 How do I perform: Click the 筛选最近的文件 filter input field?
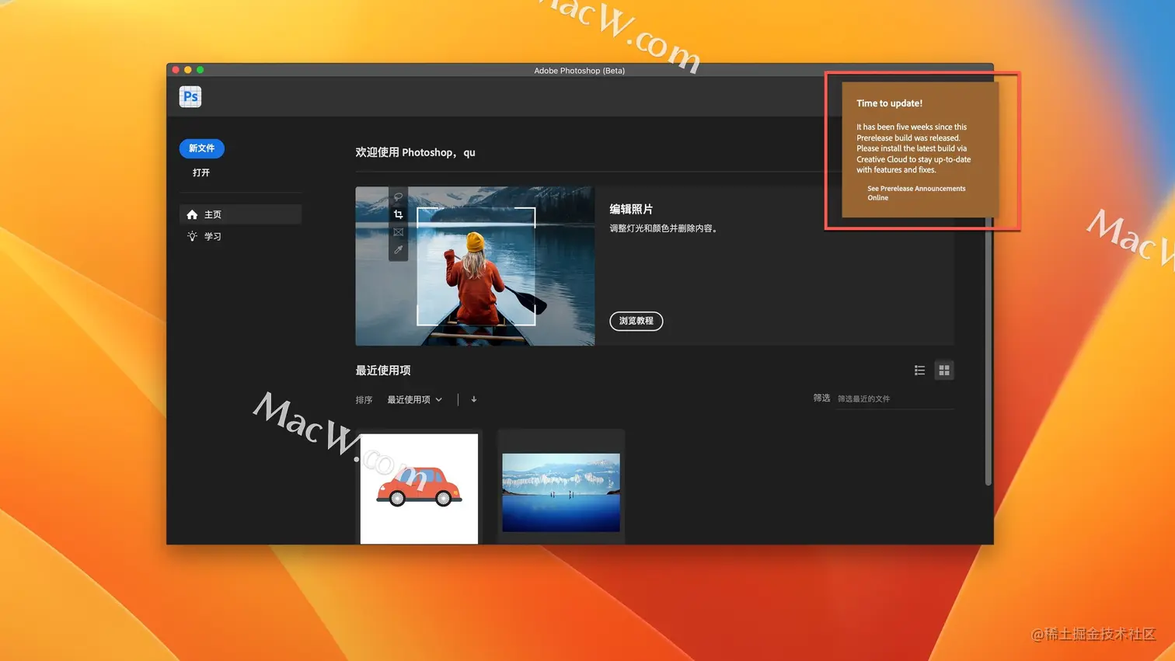(x=895, y=398)
